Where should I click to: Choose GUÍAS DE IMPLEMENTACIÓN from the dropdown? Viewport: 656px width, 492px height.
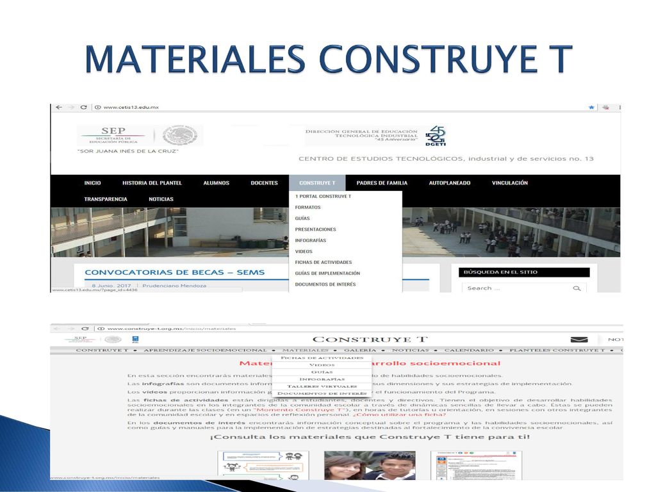coord(327,273)
